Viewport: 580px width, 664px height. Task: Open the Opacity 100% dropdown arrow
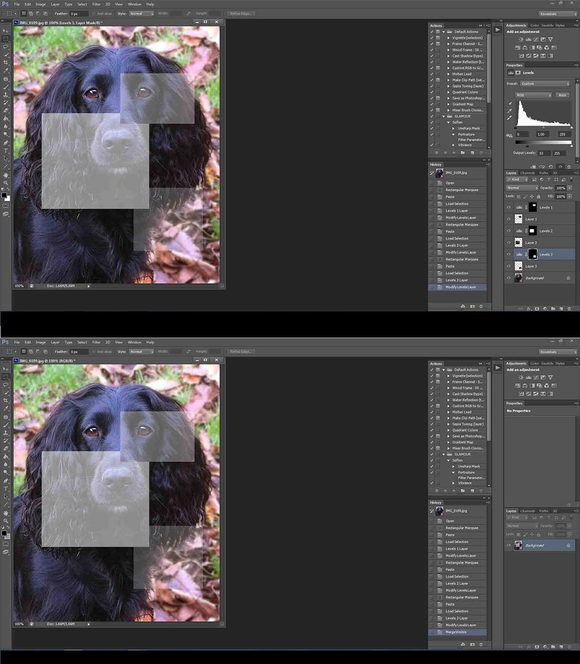570,188
